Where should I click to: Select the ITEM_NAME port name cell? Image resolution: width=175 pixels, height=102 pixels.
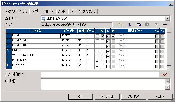point(36,41)
